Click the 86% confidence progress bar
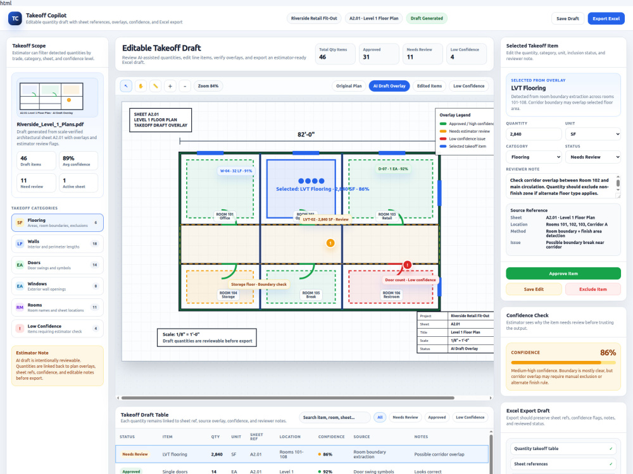This screenshot has height=474, width=633. (x=563, y=363)
